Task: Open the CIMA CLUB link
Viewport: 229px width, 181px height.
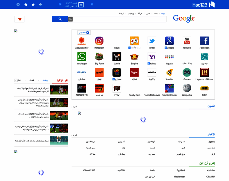Action: [x=89, y=170]
